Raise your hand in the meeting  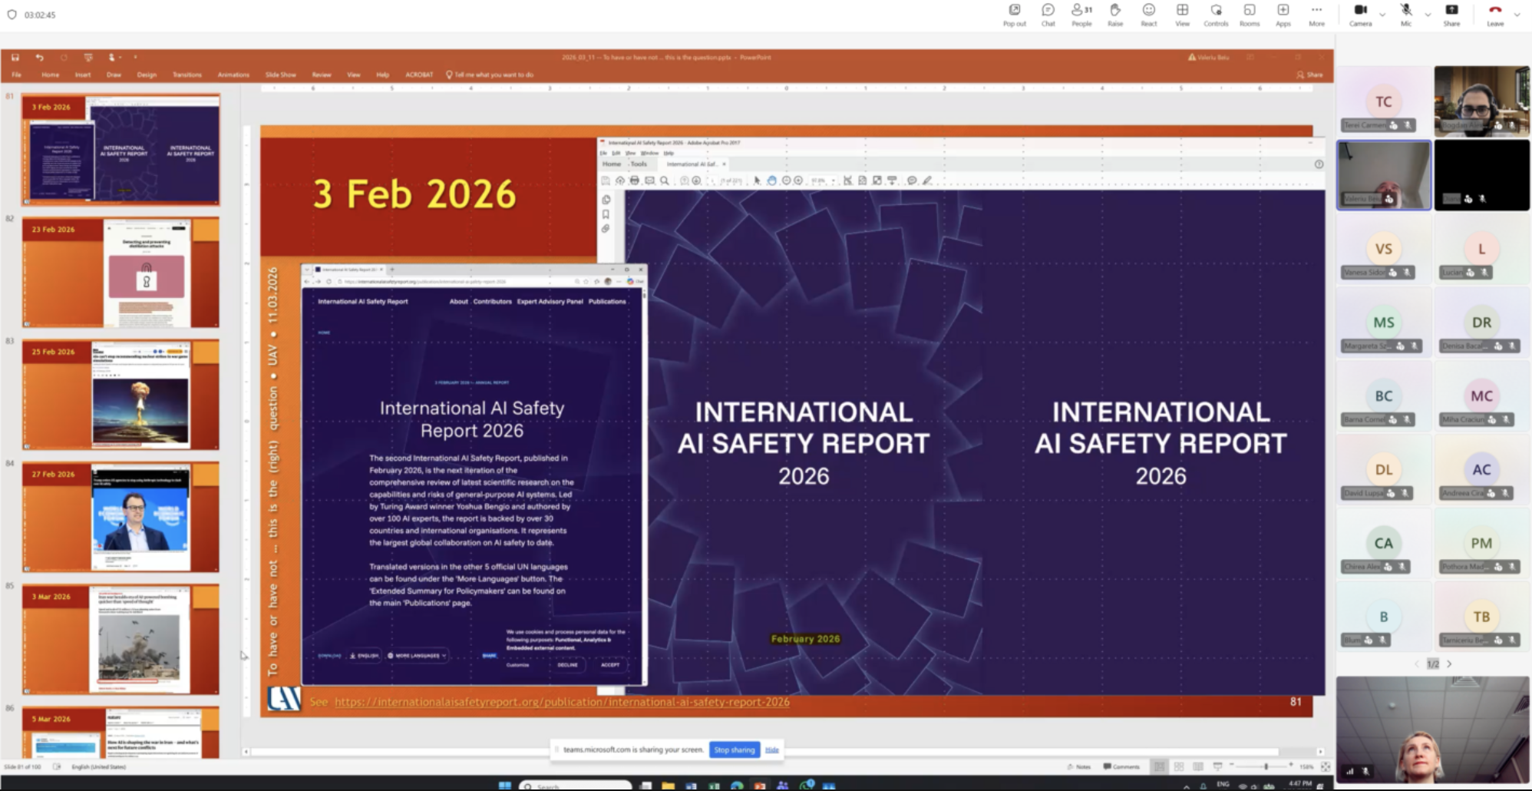click(1115, 14)
